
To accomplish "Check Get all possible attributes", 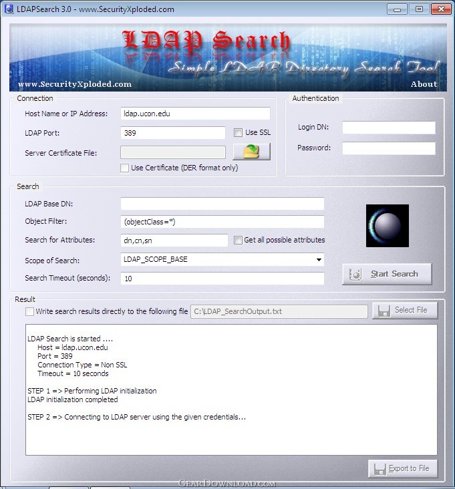I will coord(238,240).
